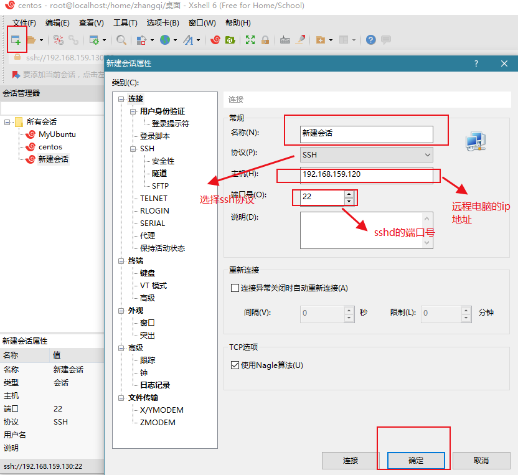518x475 pixels.
Task: Open the 帮助(H) menu
Action: point(238,23)
